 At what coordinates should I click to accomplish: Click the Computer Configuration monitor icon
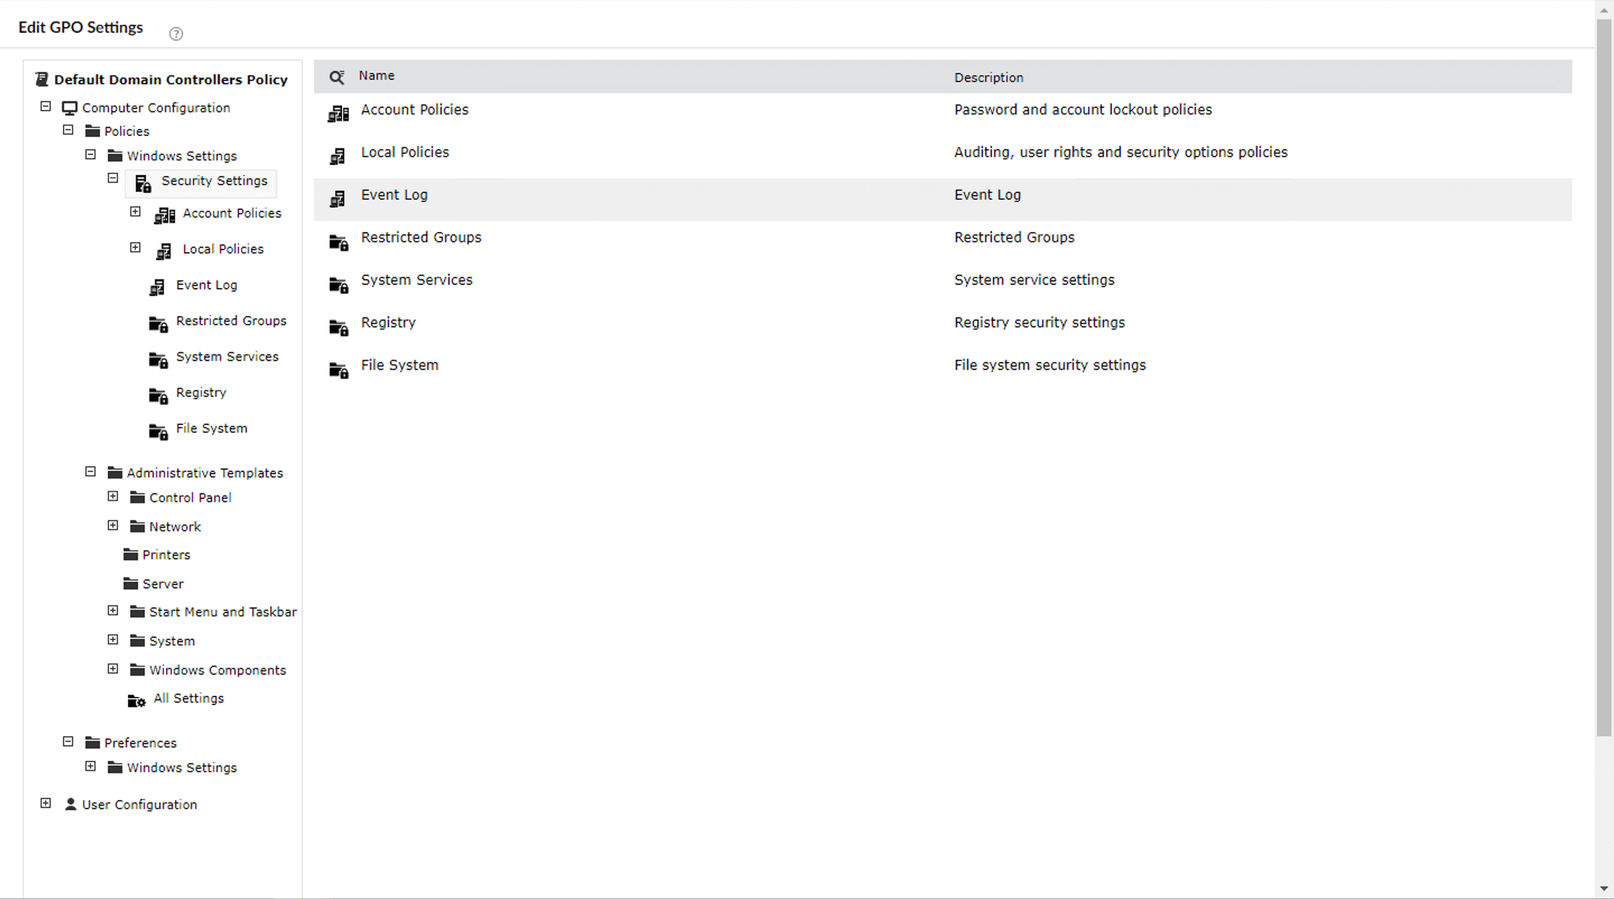69,108
